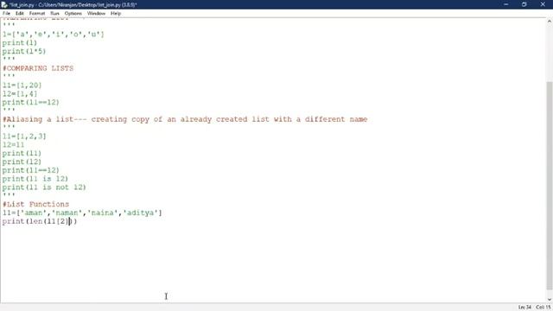Restore down the IDLE editor window

point(524,4)
